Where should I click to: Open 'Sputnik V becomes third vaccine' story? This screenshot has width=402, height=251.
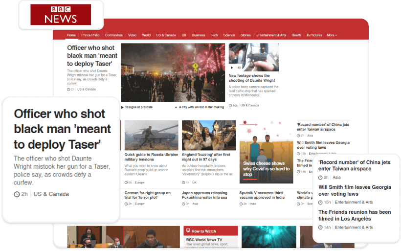(x=262, y=195)
